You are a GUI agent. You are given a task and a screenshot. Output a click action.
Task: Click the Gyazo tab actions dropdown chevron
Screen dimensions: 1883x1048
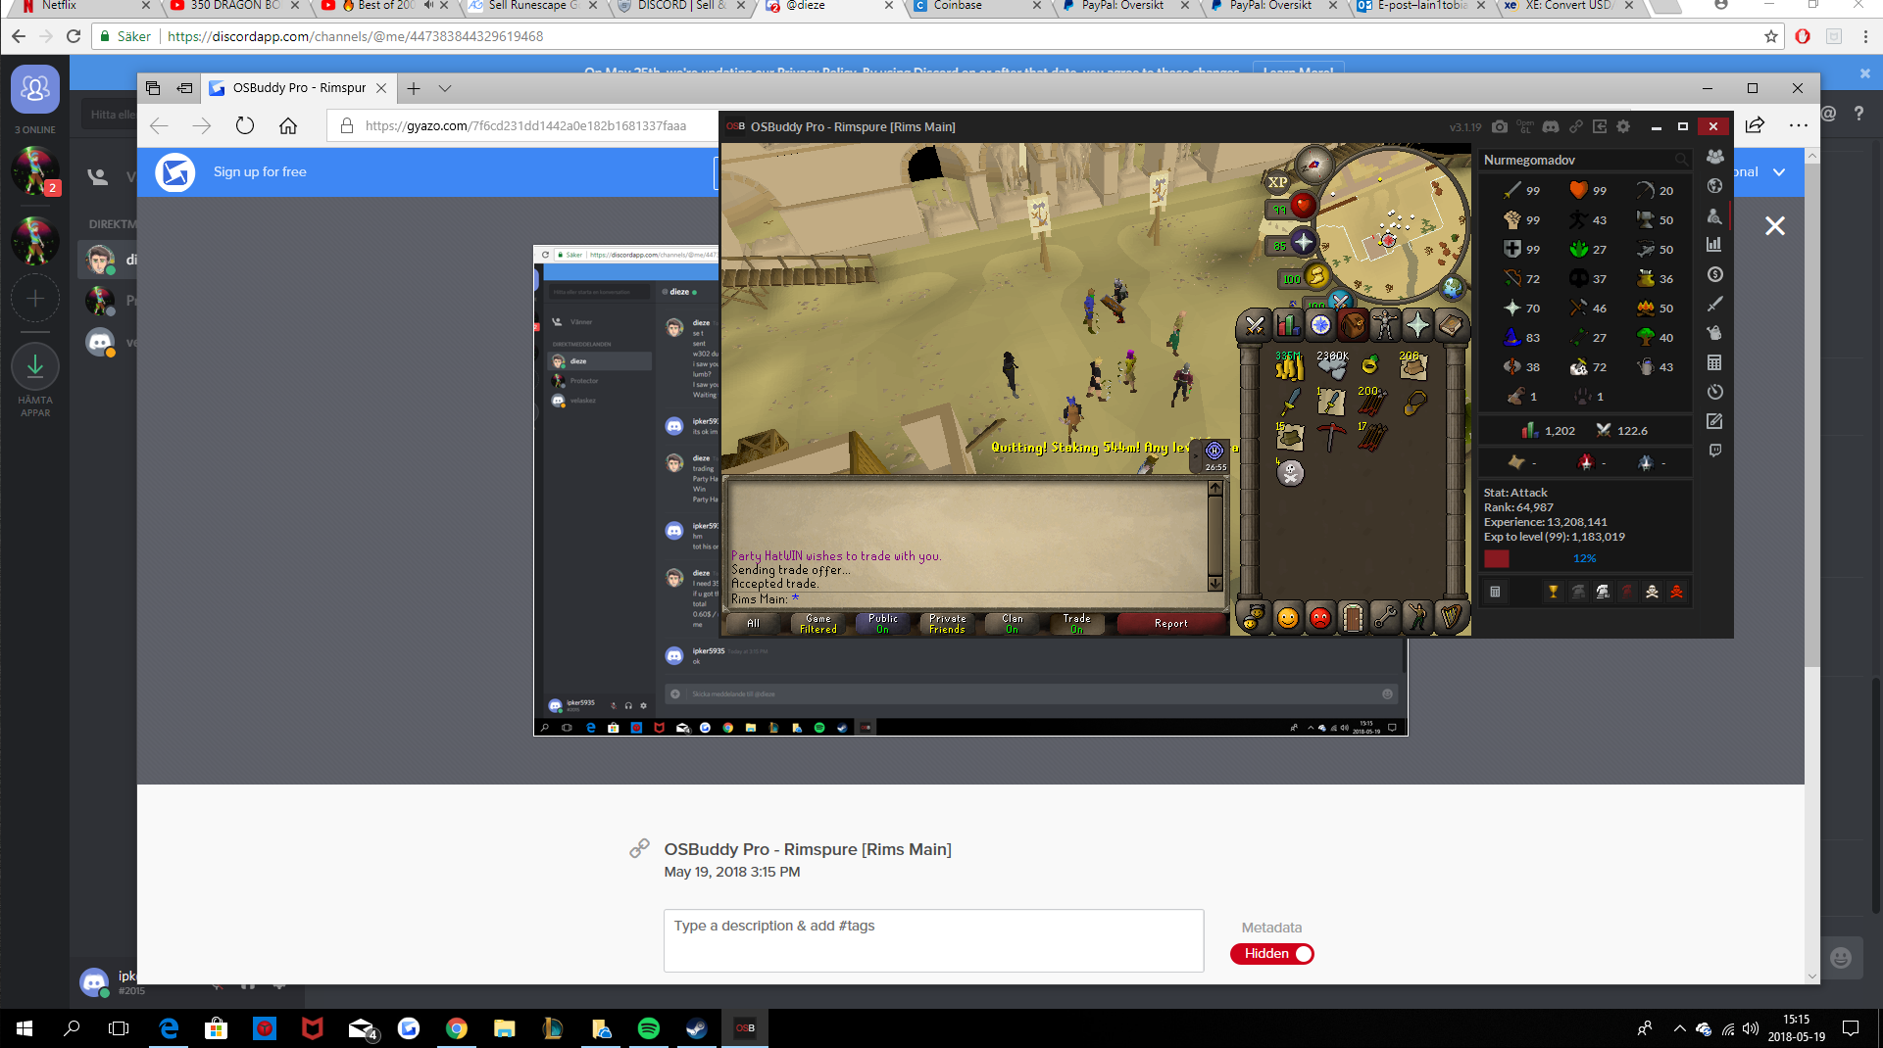point(445,88)
